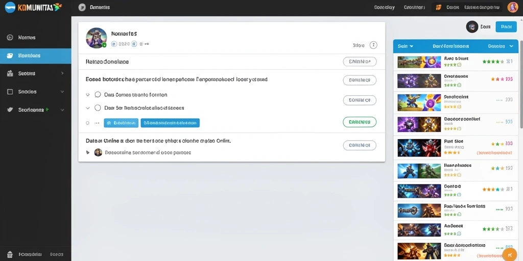Collapse the chevron beside the second radio option
The image size is (523, 261).
88,108
